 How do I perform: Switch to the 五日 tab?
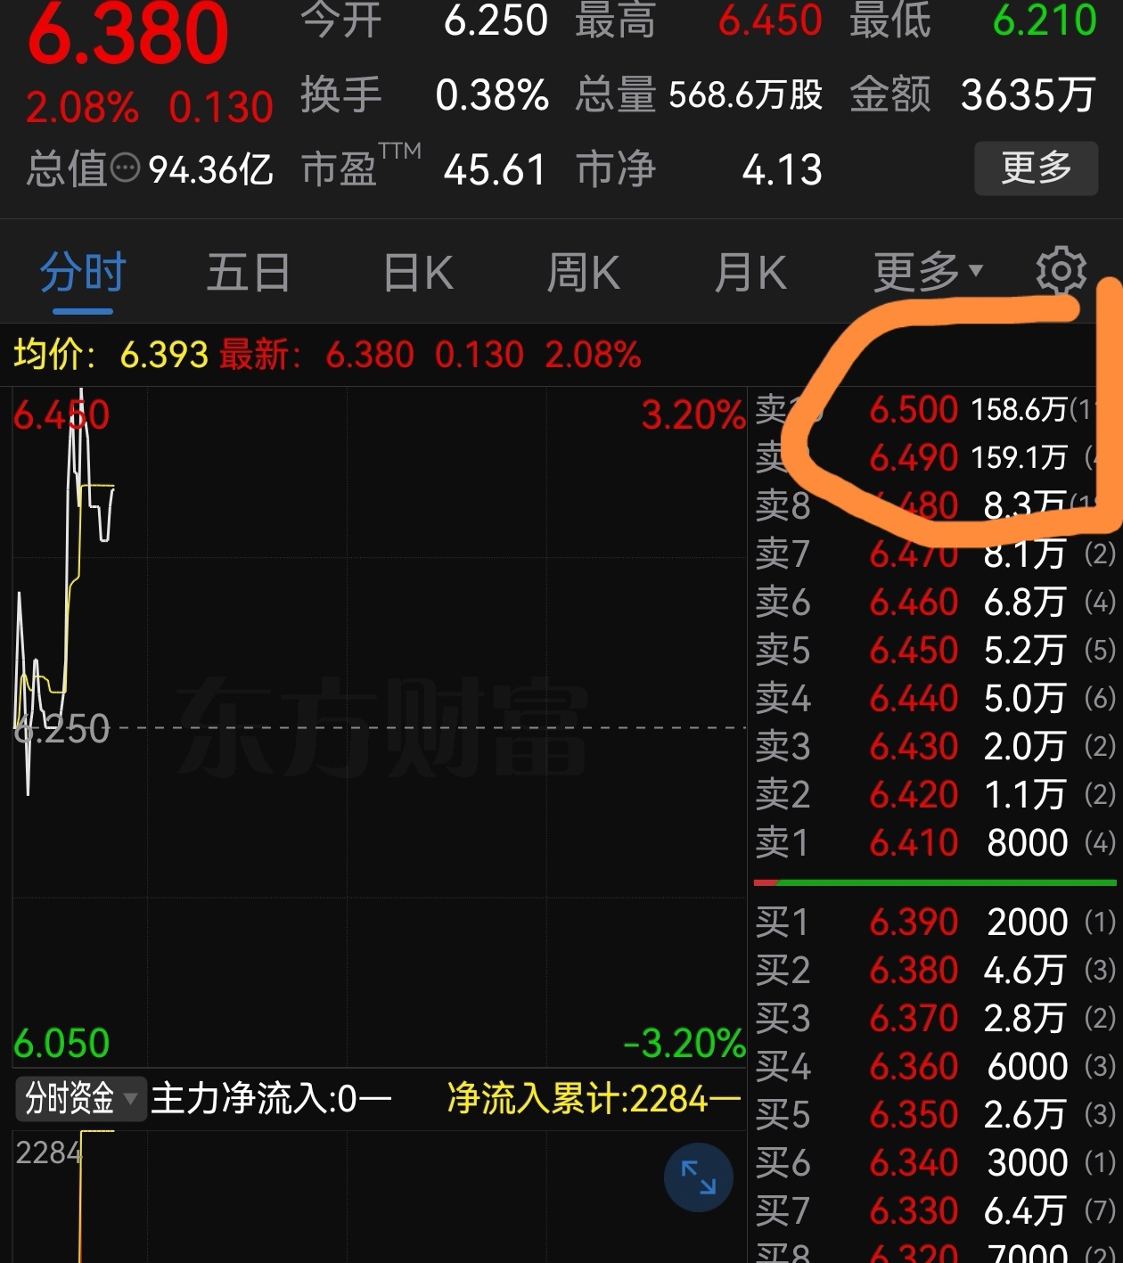pyautogui.click(x=248, y=272)
